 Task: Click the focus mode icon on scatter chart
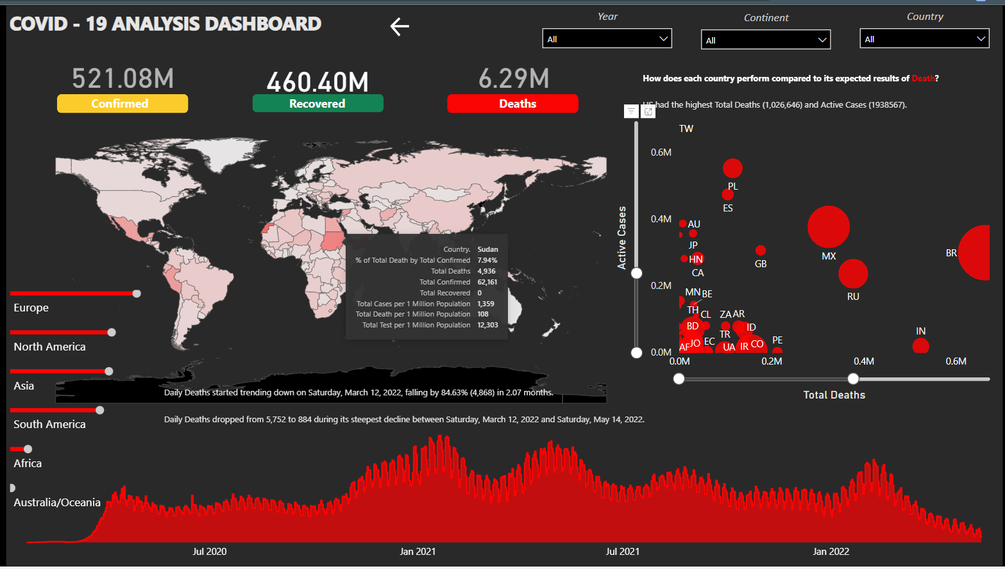tap(648, 111)
